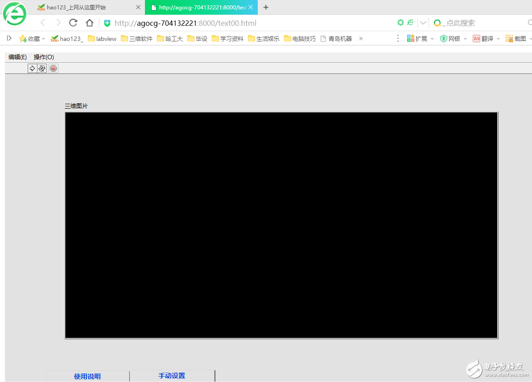Open the 操作(O) menu
The width and height of the screenshot is (532, 382).
click(44, 57)
